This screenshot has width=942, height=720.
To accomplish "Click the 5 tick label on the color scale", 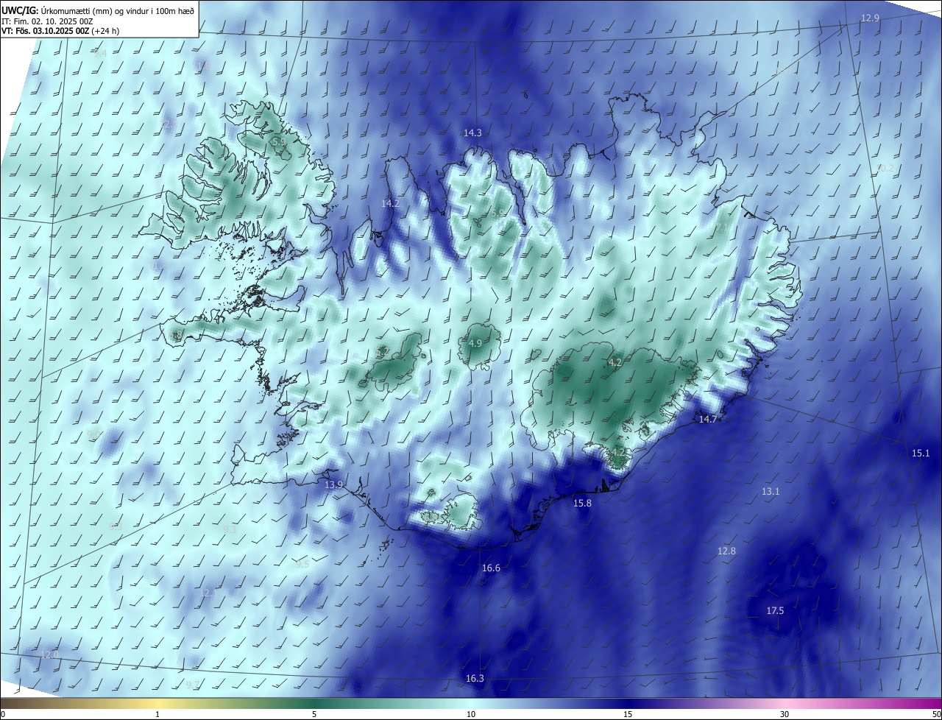I will tap(314, 715).
